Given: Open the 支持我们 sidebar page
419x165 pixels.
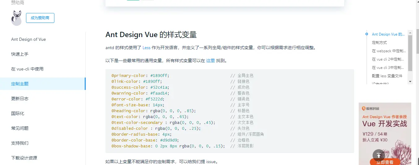Looking at the screenshot, I should point(20,143).
